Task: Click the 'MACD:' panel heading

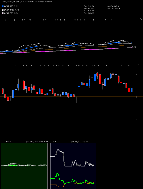Action: (9, 141)
